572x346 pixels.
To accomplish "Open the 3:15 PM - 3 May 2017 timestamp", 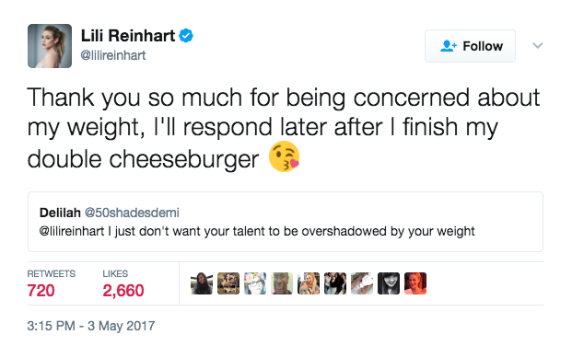I will pos(91,326).
